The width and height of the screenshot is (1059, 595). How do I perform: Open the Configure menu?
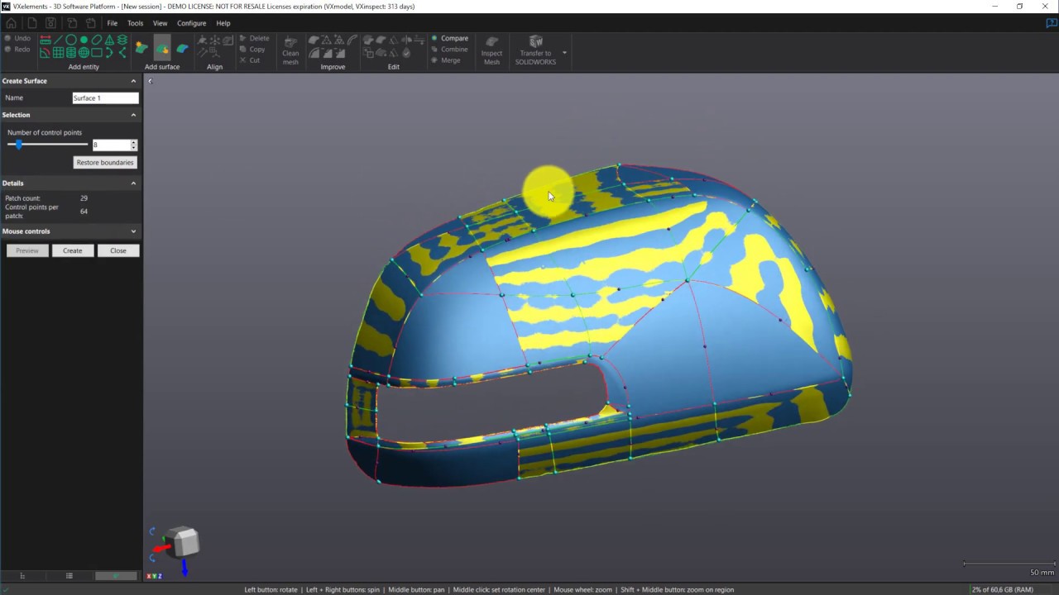click(191, 23)
